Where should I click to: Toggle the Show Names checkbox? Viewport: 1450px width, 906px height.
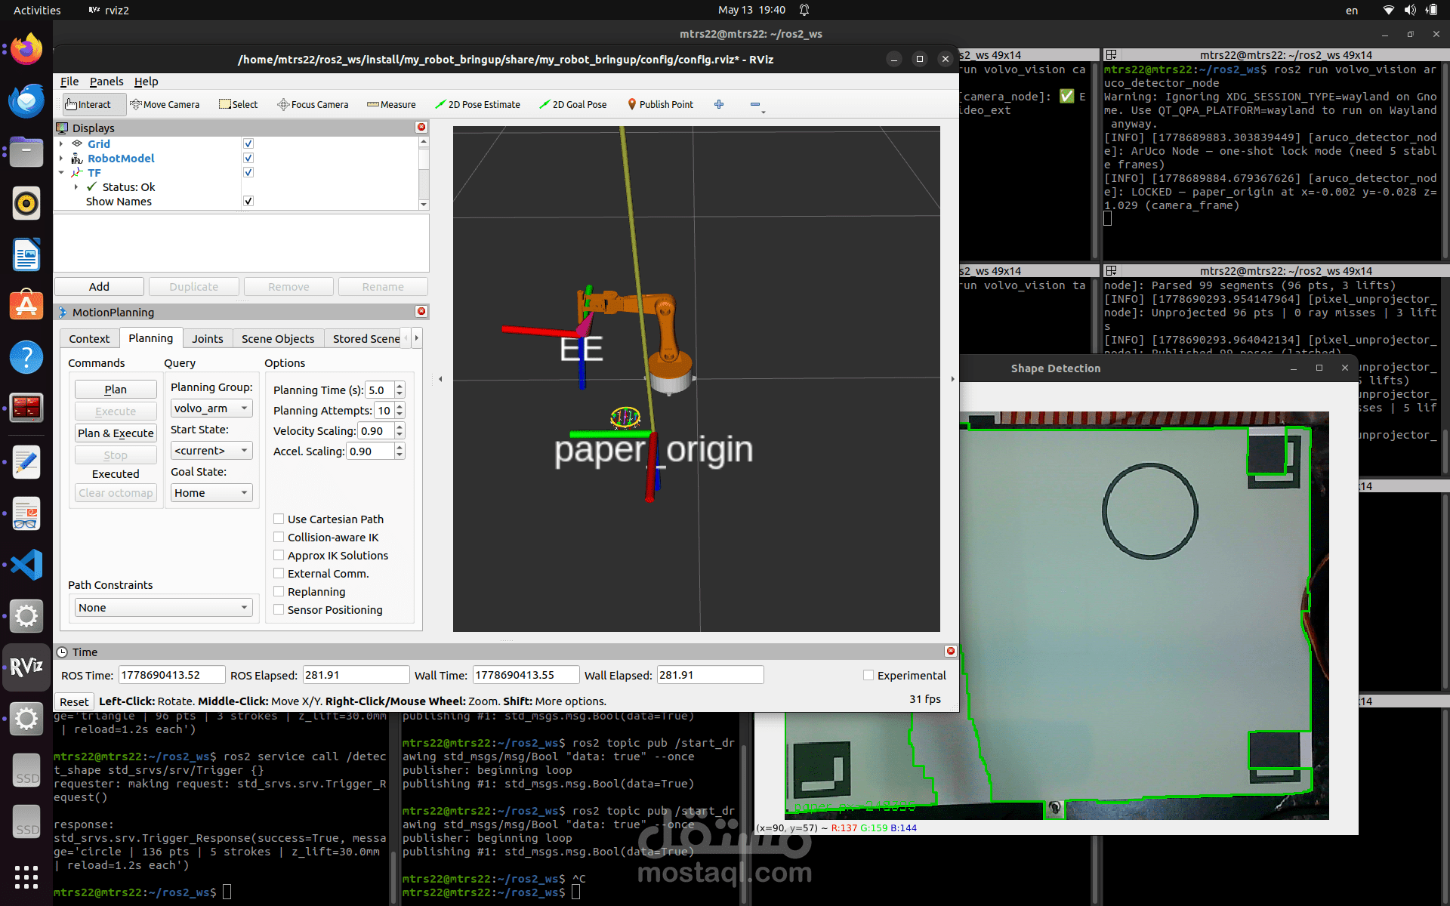[x=248, y=201]
